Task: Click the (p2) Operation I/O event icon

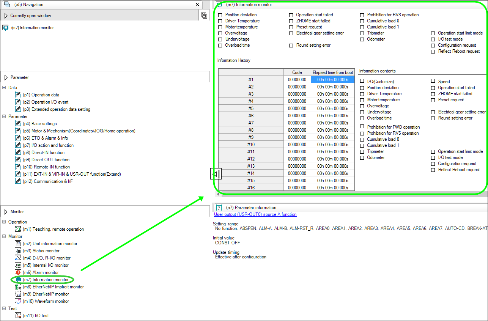Action: [x=18, y=102]
